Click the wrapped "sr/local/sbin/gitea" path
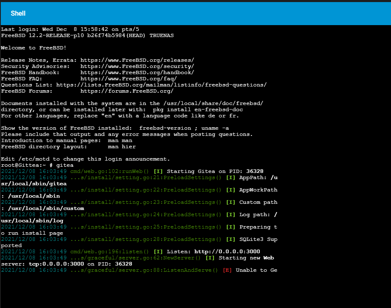The width and height of the screenshot is (391, 308). (34, 184)
